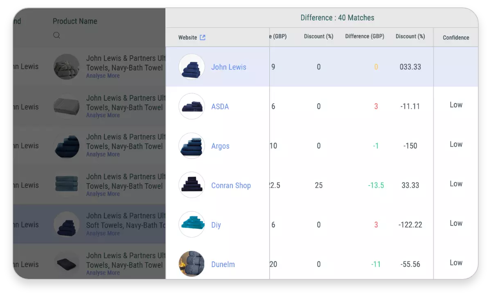Click the -13.5 difference value for Conran Shop
Screen dimensions: 491x297
click(x=376, y=185)
